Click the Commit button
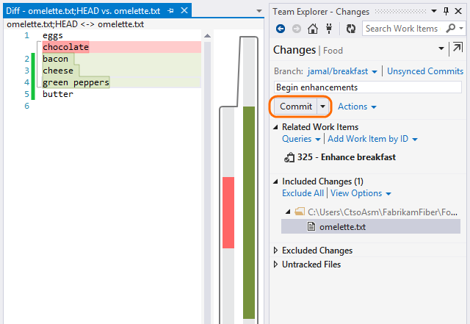The image size is (470, 324). click(x=296, y=107)
